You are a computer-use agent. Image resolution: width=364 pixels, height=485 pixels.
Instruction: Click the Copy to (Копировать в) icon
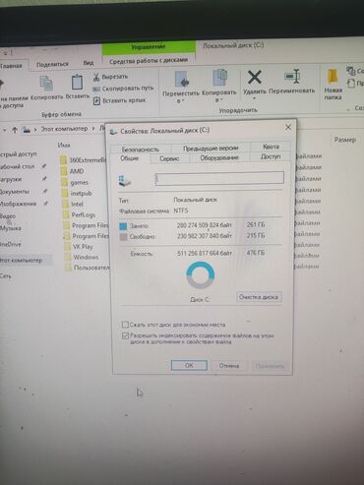pyautogui.click(x=219, y=78)
